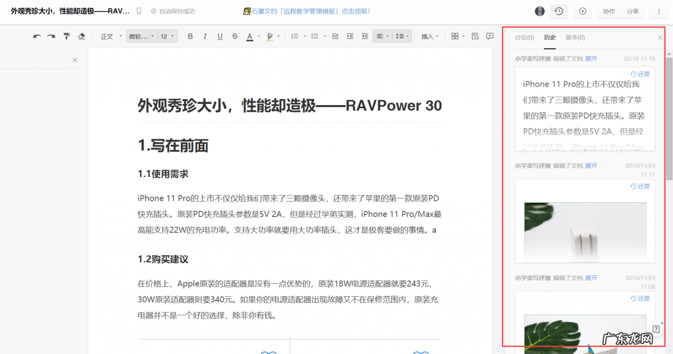Open the font color picker
This screenshot has width=673, height=354.
click(251, 36)
